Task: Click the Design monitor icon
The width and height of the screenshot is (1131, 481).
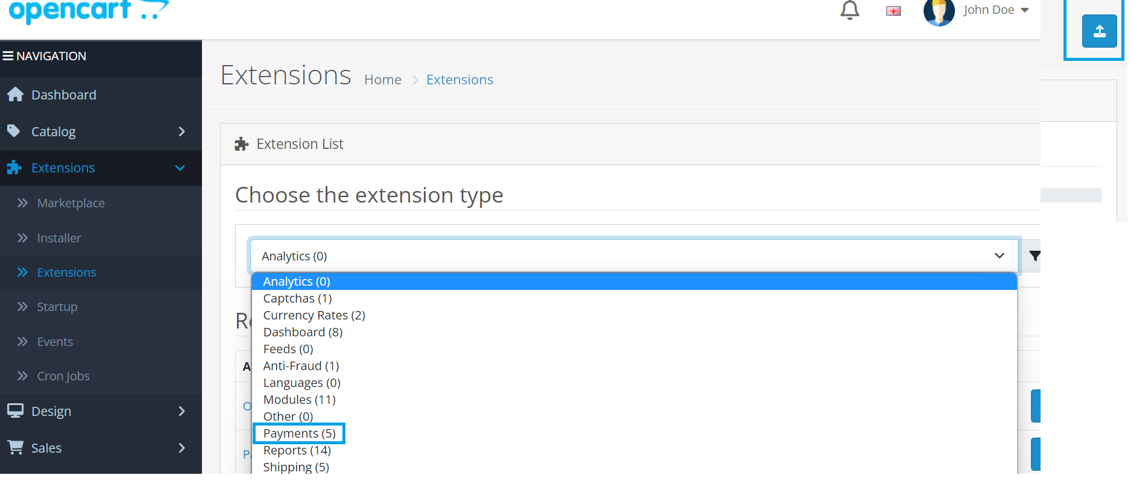Action: click(15, 411)
